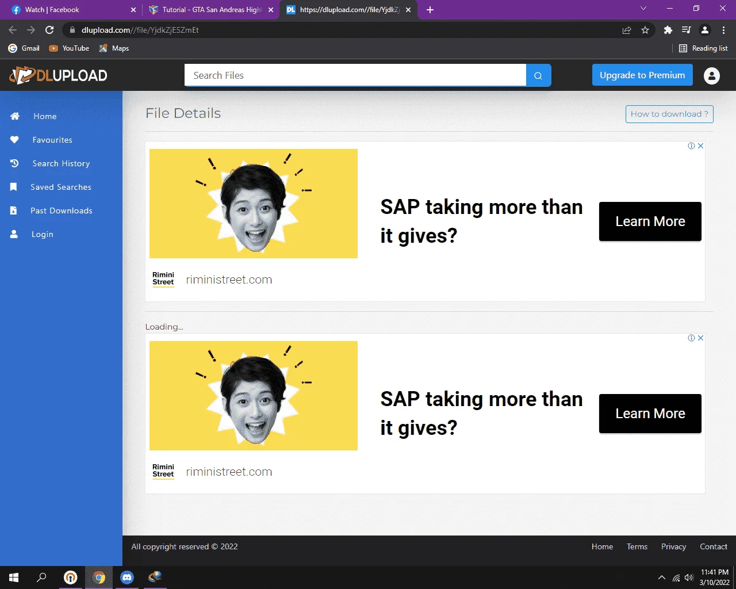Click How to download ? button
The height and width of the screenshot is (589, 736).
click(x=669, y=114)
